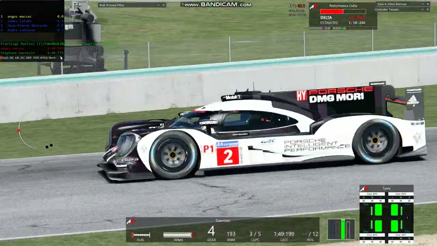
Task: Click the FPS counter readout
Action: pos(297,6)
